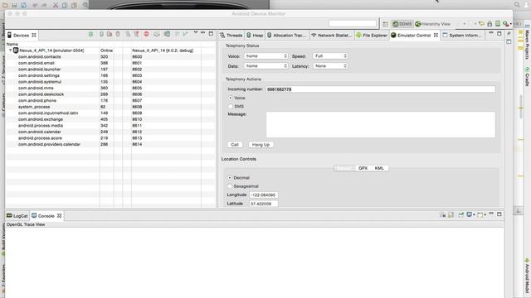Close the Console tab
This screenshot has height=298, width=531.
pyautogui.click(x=59, y=215)
